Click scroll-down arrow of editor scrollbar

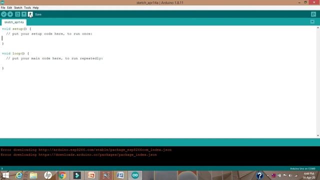(318, 135)
